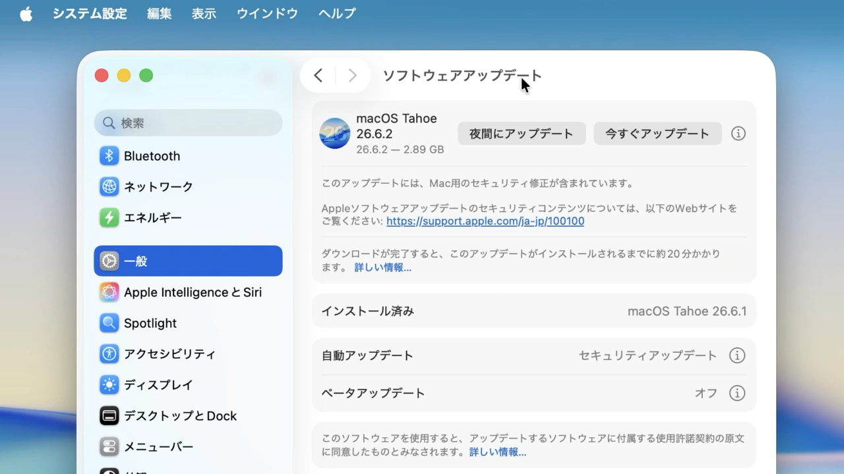
Task: Click the アクセシビリティ icon
Action: (x=109, y=354)
